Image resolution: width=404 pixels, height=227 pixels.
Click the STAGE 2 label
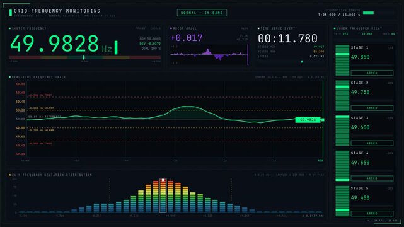coord(359,83)
